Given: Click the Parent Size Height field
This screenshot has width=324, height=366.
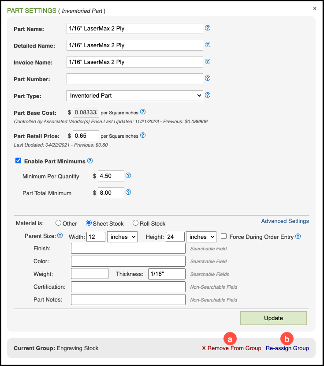Looking at the screenshot, I should coord(175,237).
